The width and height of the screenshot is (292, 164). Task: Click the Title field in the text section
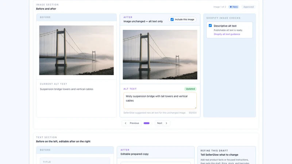[75, 161]
